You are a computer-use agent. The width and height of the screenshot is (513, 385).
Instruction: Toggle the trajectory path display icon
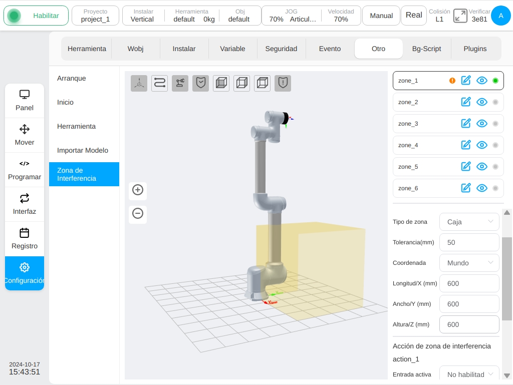click(x=160, y=83)
